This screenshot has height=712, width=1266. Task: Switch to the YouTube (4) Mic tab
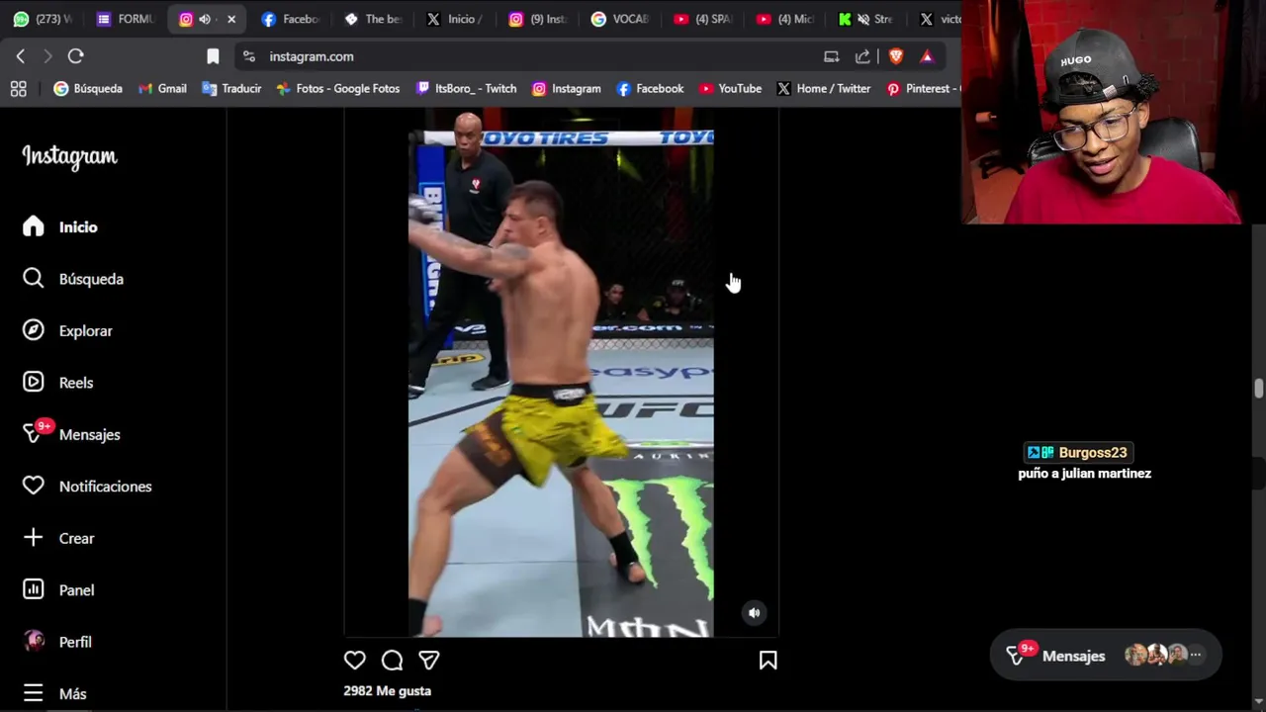coord(784,19)
